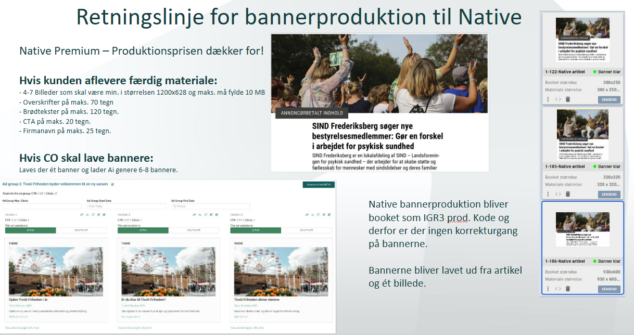Image resolution: width=634 pixels, height=335 pixels.
Task: Edit the Ad group 1 title via pencil icon
Action: tap(112, 184)
